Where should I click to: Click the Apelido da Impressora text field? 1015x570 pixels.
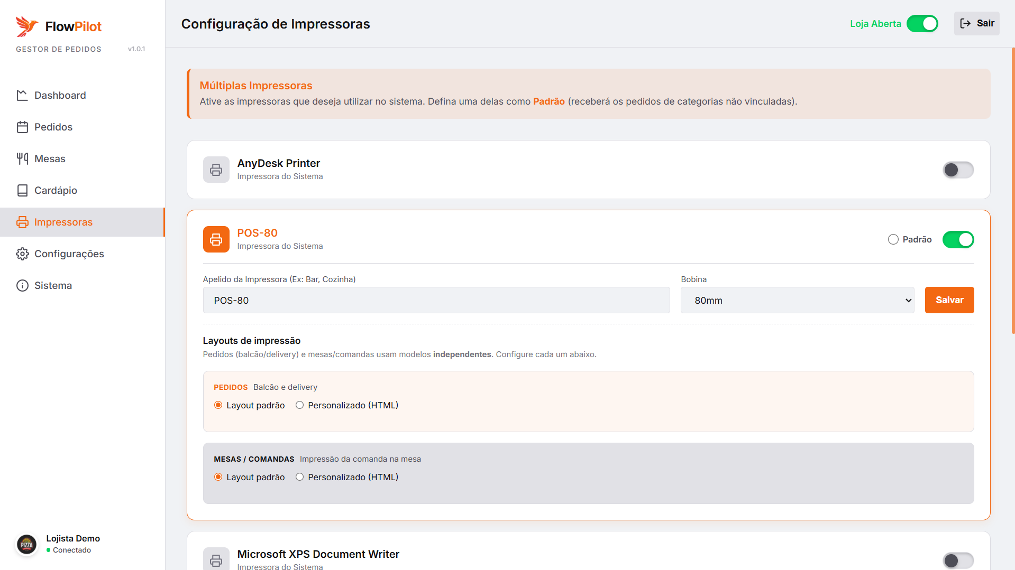pyautogui.click(x=436, y=300)
